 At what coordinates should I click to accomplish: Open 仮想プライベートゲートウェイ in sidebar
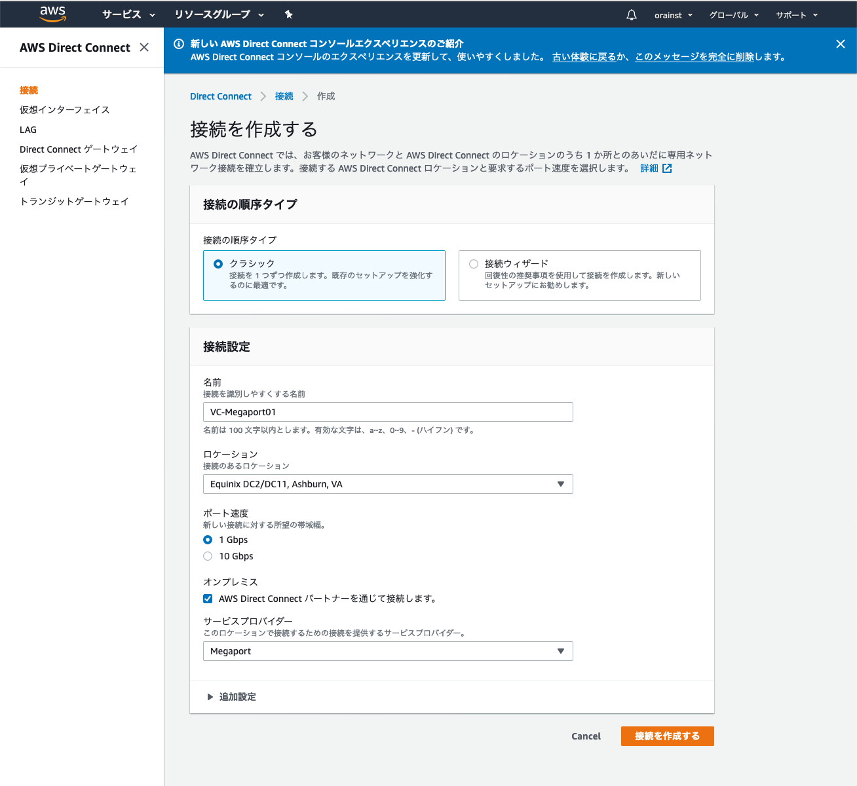pyautogui.click(x=79, y=175)
